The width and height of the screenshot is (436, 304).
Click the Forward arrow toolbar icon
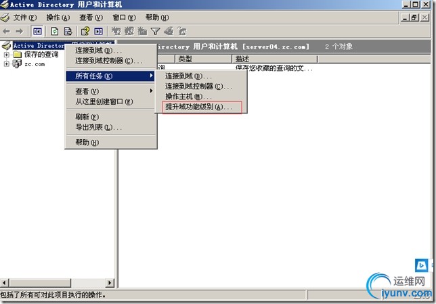tap(19, 31)
